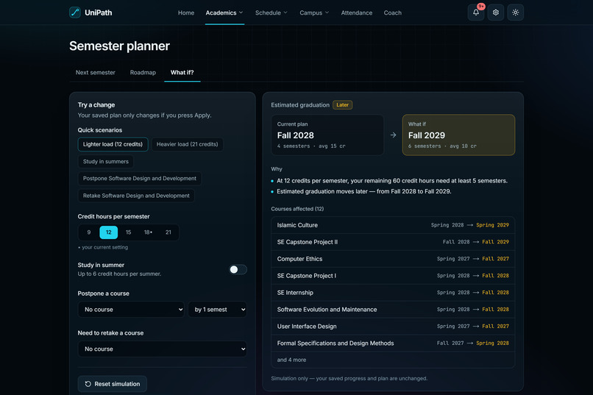Image resolution: width=593 pixels, height=395 pixels.
Task: Click Software Evolution and Maintenance row
Action: pyautogui.click(x=393, y=309)
